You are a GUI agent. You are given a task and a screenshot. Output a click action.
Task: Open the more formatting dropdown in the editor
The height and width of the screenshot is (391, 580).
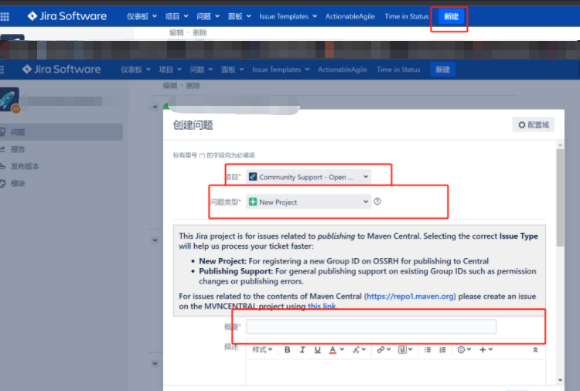(x=359, y=349)
